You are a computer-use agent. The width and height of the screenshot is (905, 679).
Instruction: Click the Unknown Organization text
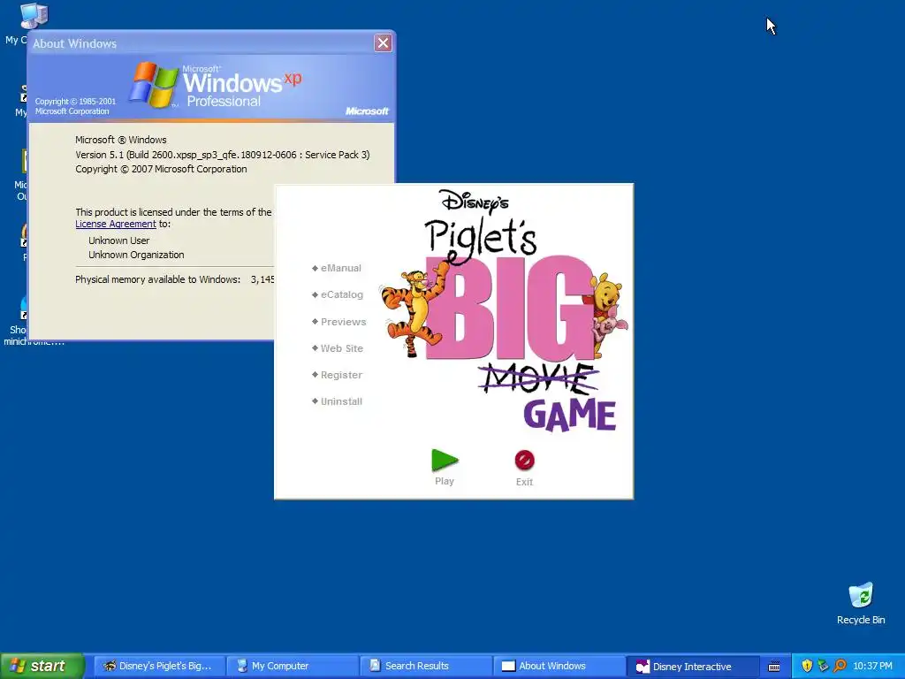(x=136, y=255)
